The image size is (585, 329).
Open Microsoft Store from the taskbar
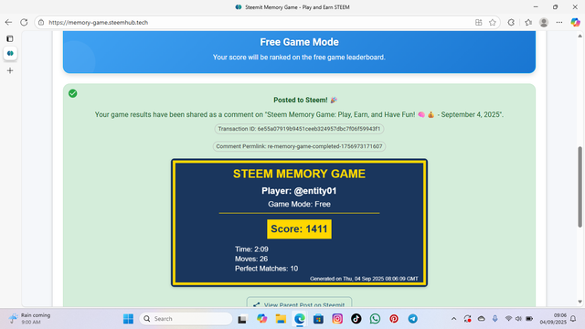click(x=318, y=319)
